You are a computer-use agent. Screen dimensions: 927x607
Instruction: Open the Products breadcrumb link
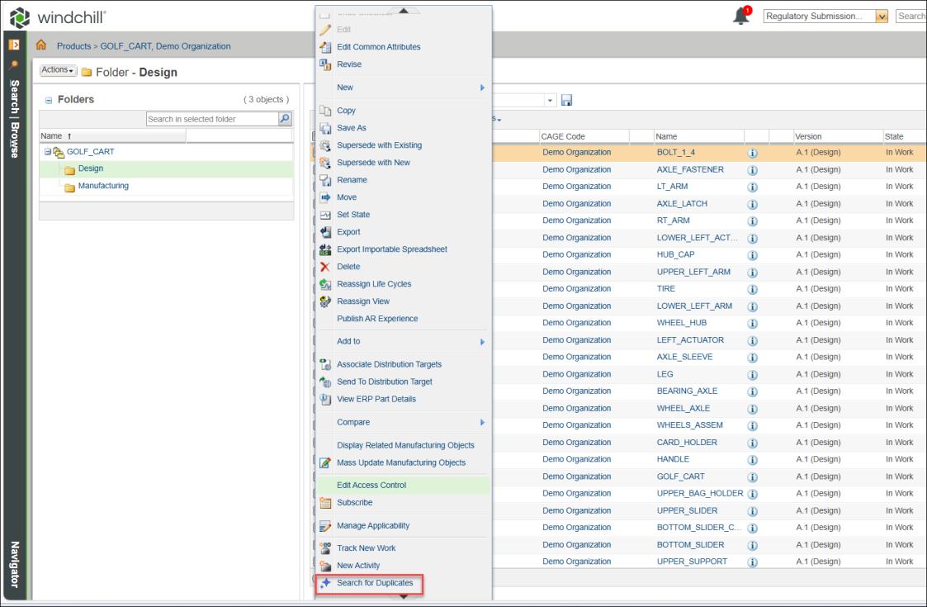tap(74, 46)
